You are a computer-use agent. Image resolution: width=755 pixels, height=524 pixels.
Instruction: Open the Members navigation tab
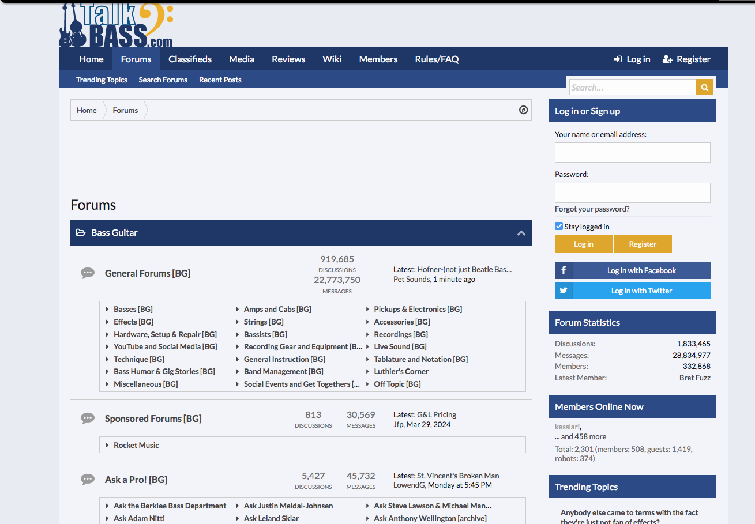pos(378,59)
